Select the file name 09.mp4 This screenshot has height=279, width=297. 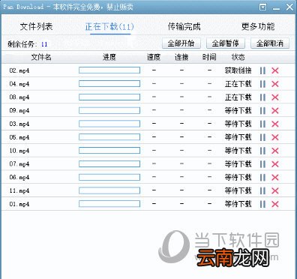(19, 110)
